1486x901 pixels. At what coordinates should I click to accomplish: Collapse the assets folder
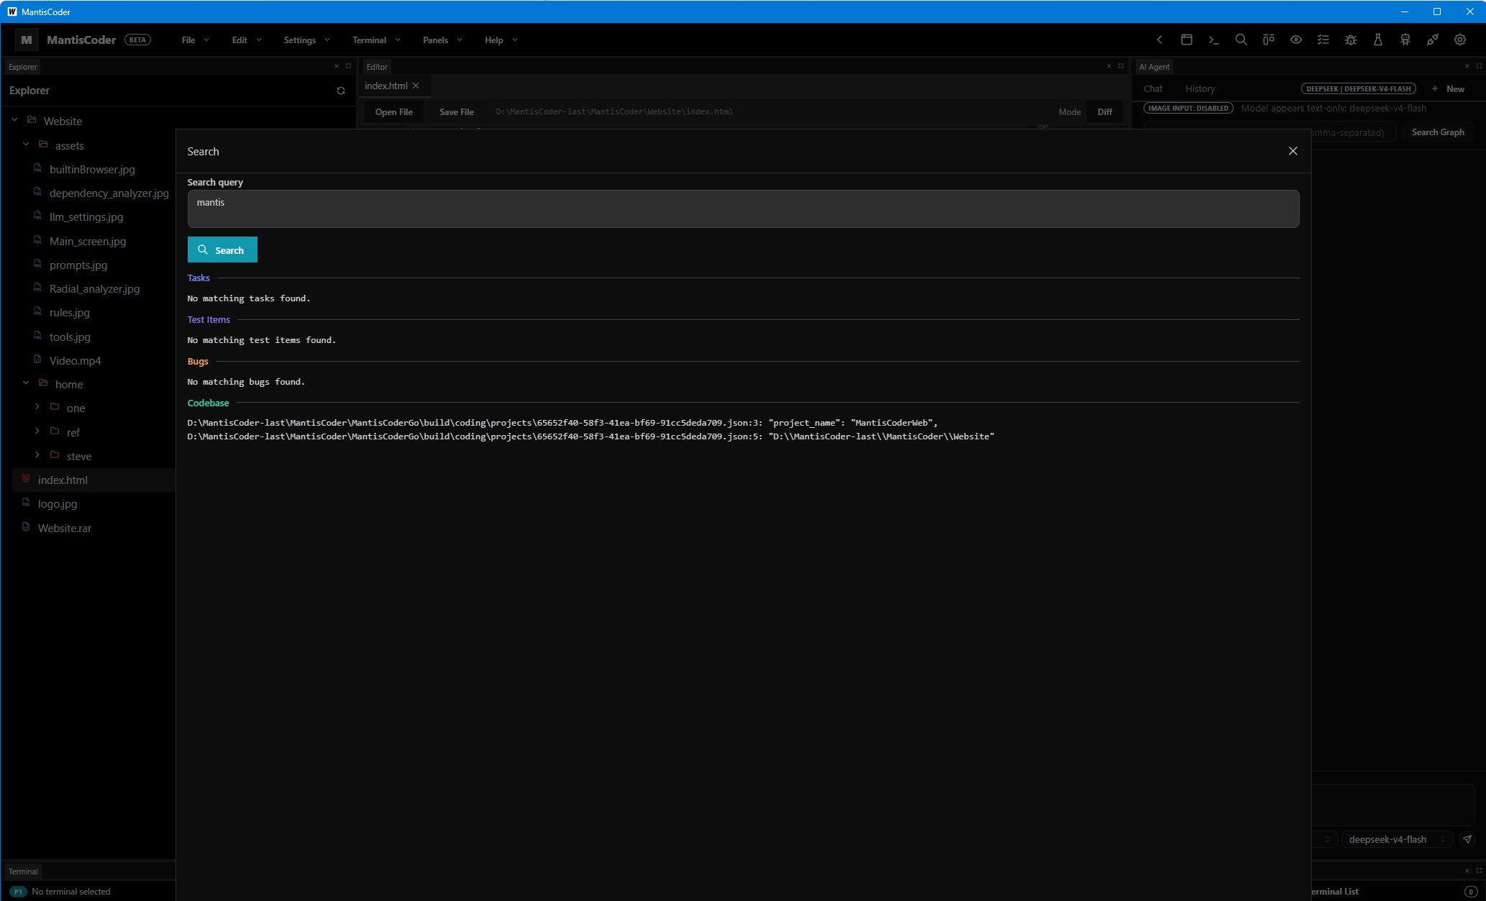coord(26,145)
